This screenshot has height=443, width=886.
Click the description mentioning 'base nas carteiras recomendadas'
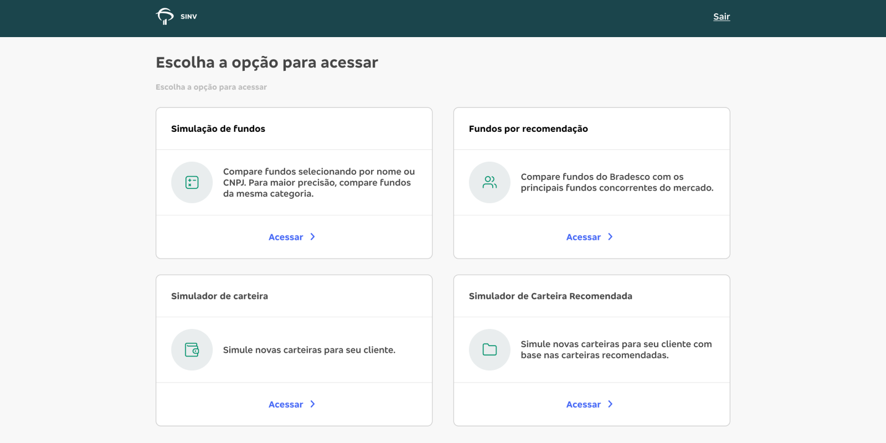pos(616,349)
